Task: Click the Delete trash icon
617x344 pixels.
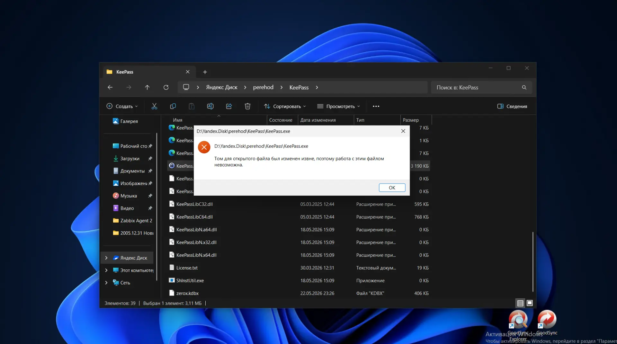Action: pyautogui.click(x=247, y=106)
